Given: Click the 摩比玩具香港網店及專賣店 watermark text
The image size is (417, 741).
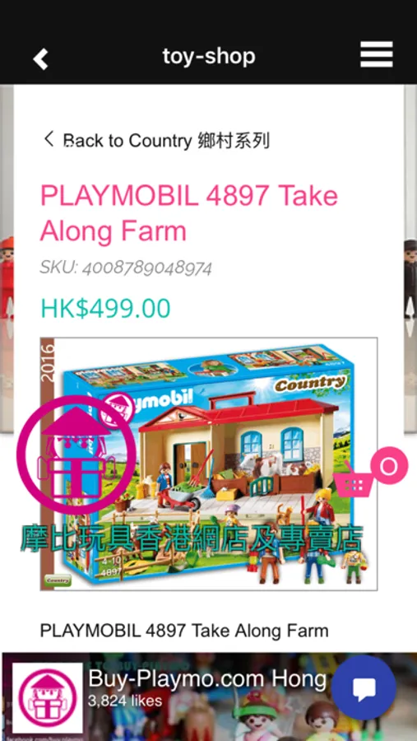Looking at the screenshot, I should click(192, 538).
